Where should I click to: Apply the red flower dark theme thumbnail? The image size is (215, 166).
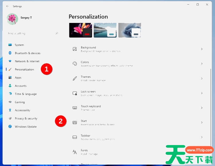coord(81,30)
